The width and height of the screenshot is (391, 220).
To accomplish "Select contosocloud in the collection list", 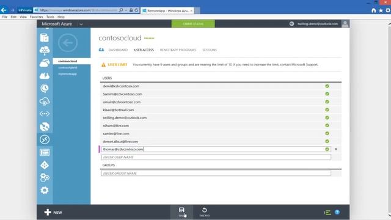I will [x=68, y=61].
